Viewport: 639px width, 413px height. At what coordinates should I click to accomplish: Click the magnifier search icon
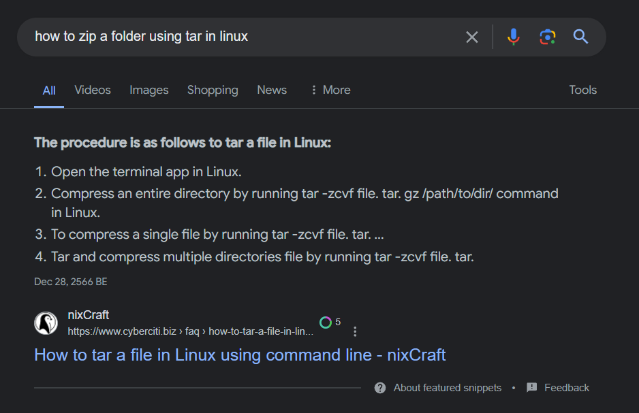coord(580,37)
